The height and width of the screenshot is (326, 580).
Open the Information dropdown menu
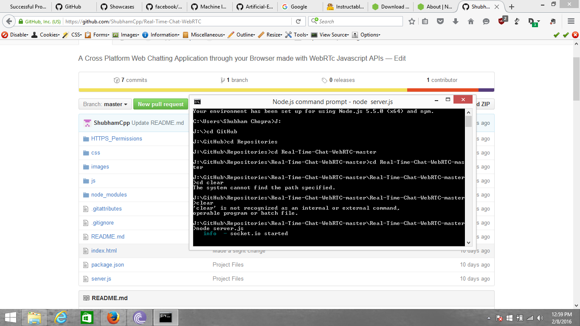[161, 35]
